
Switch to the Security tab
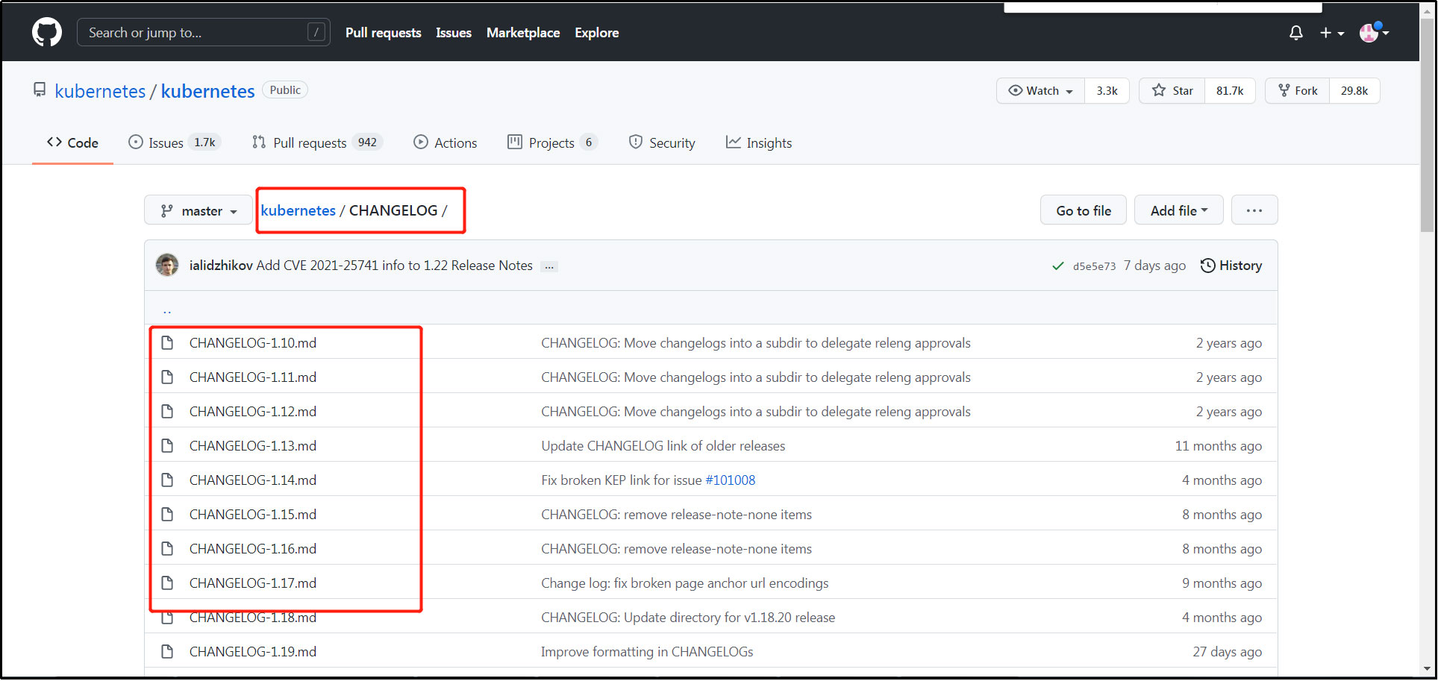pos(662,142)
